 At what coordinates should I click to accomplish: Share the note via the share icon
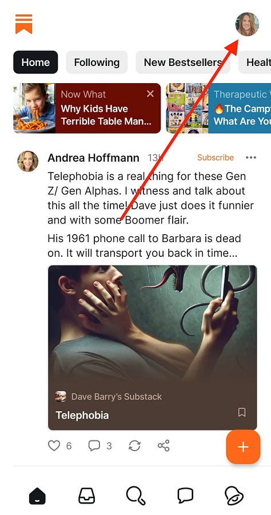[164, 446]
